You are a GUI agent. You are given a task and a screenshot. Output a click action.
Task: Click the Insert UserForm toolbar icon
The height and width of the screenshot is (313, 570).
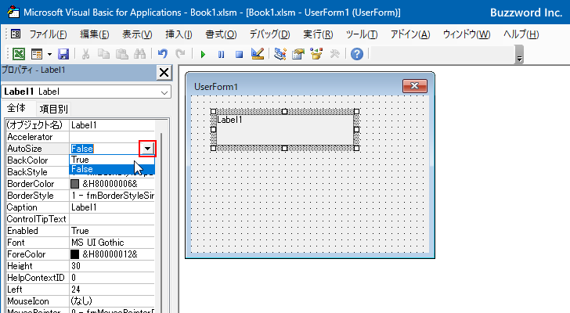(x=37, y=54)
